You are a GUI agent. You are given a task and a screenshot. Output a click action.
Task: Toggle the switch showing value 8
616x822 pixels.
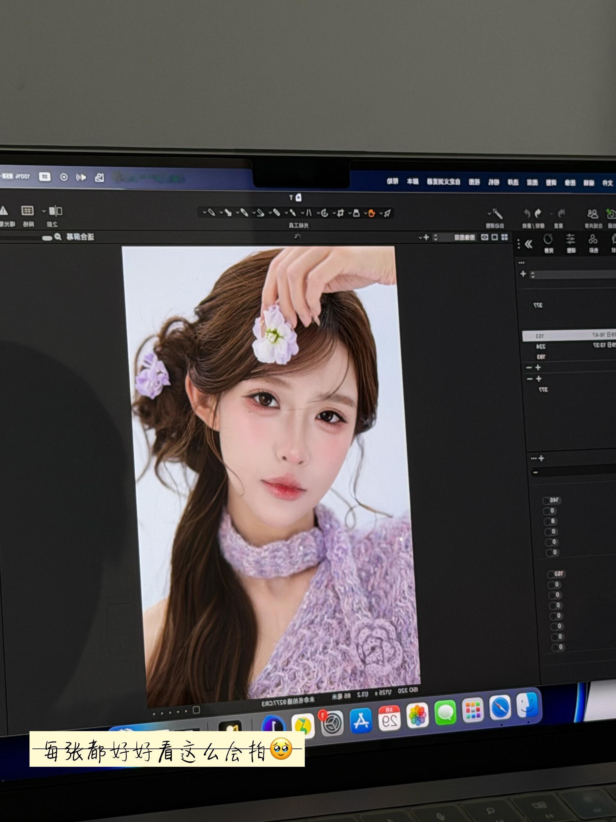(550, 521)
